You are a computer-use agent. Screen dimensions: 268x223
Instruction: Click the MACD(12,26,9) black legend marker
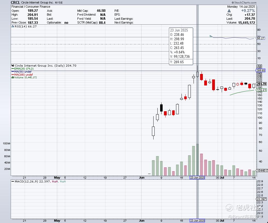pos(13,181)
